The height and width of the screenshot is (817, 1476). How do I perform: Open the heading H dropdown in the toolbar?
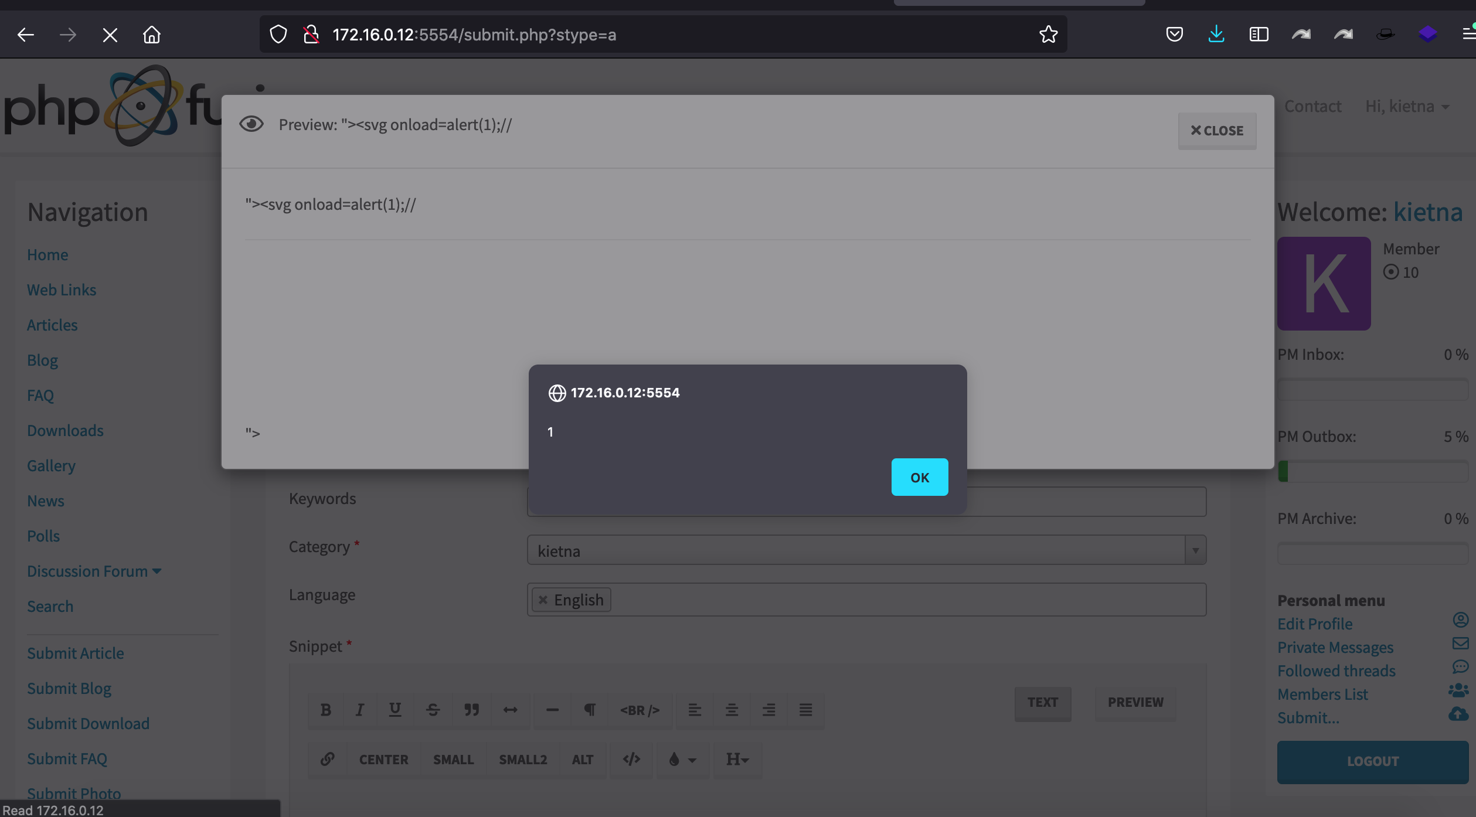point(737,759)
